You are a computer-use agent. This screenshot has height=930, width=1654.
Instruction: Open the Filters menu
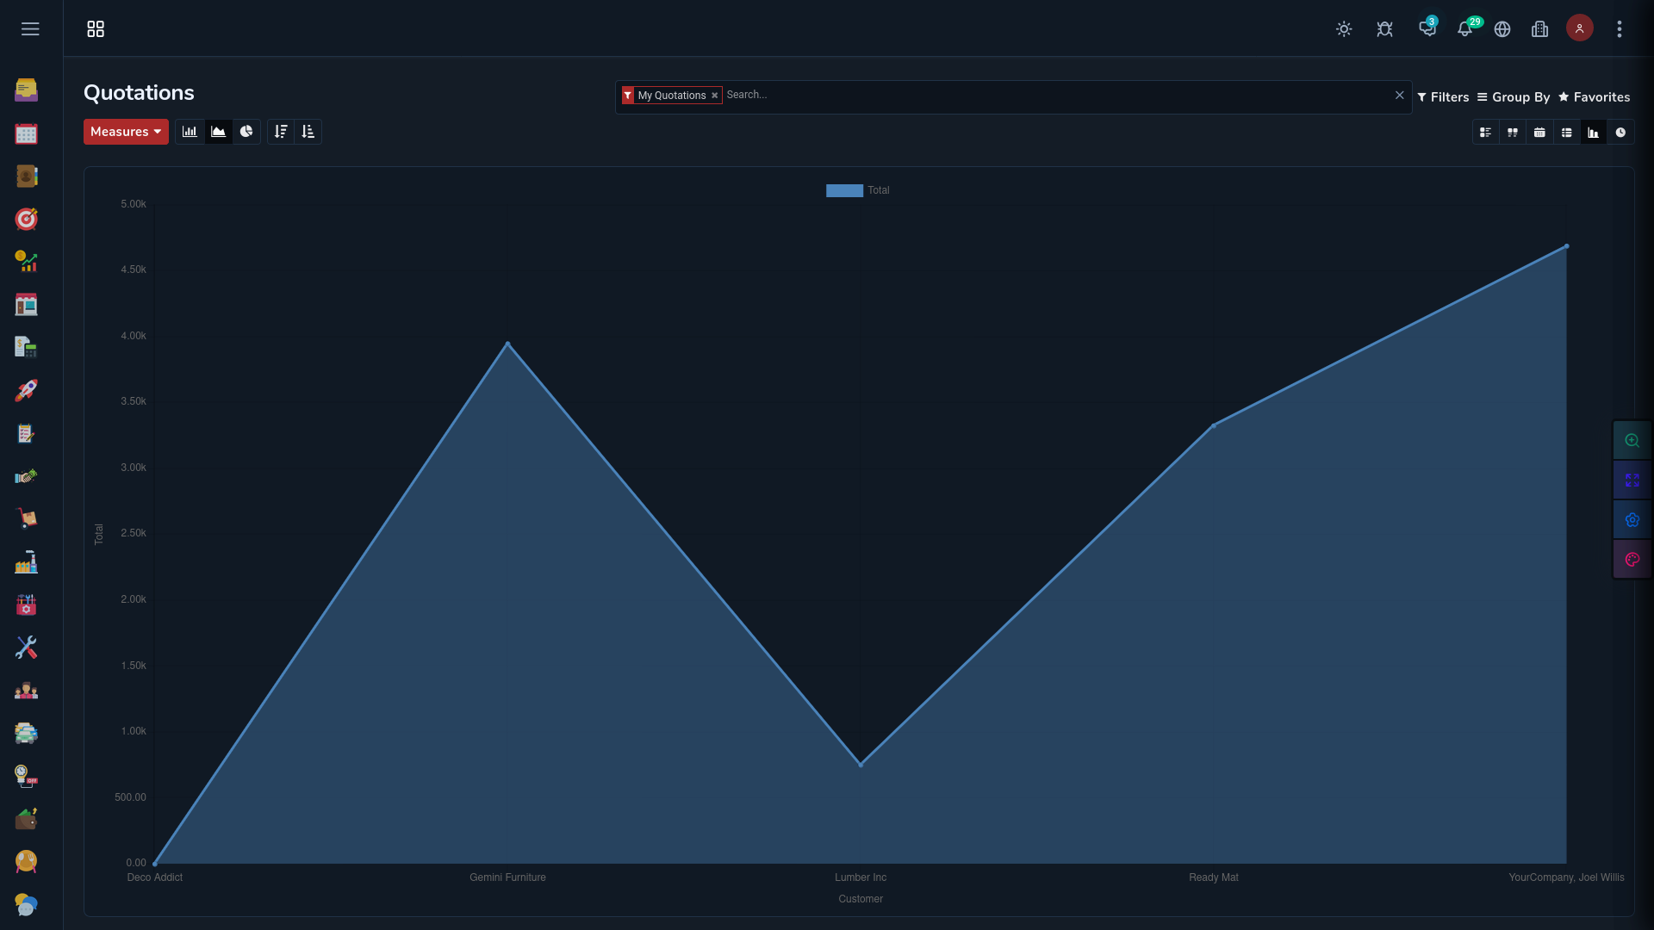click(x=1443, y=97)
